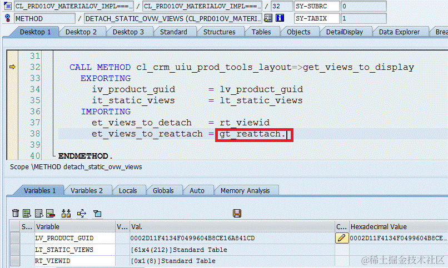Click the program source icon beside the class name field
The image size is (448, 268).
pyautogui.click(x=8, y=6)
